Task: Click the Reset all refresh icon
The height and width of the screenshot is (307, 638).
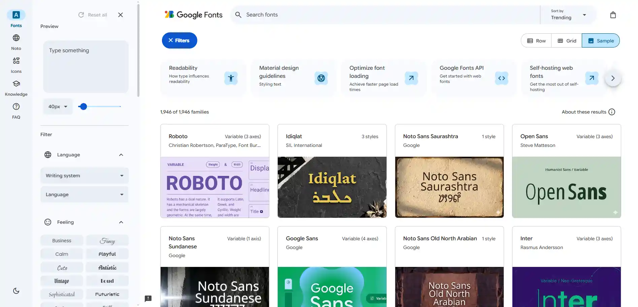Action: (81, 15)
